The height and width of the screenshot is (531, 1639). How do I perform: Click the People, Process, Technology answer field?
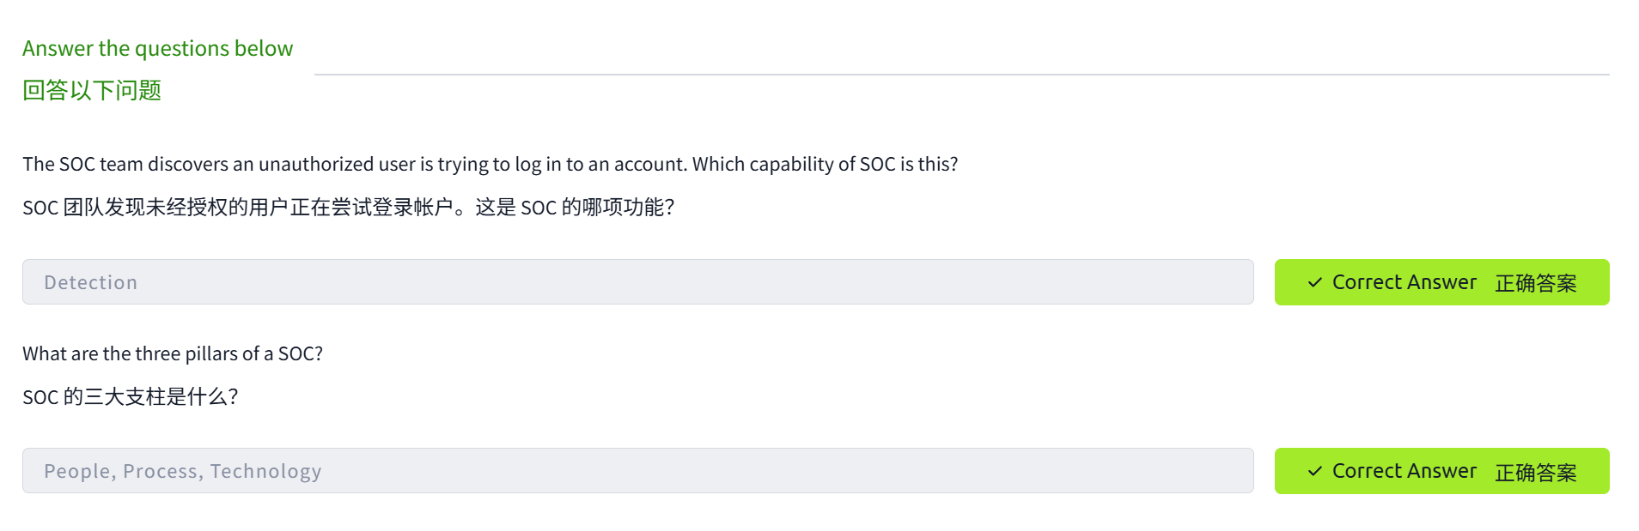637,471
